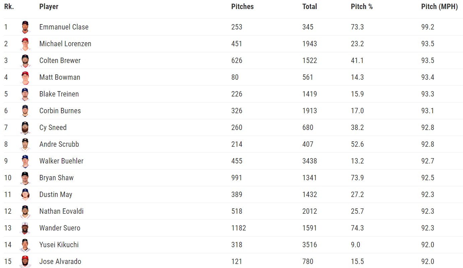Open Andre Scrubb player link

(59, 144)
